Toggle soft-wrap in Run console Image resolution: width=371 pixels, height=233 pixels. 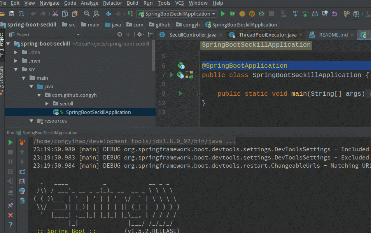[22, 172]
